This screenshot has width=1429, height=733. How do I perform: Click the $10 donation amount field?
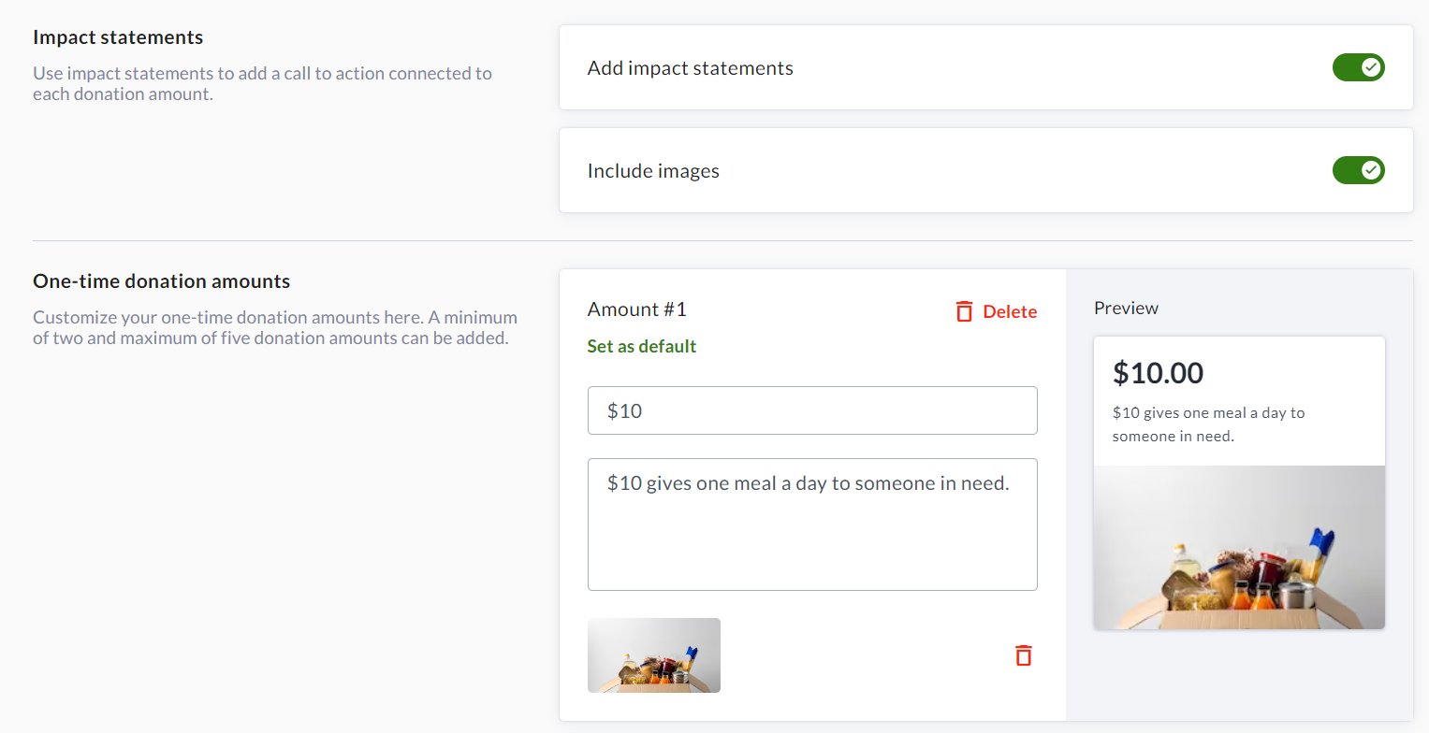coord(811,410)
